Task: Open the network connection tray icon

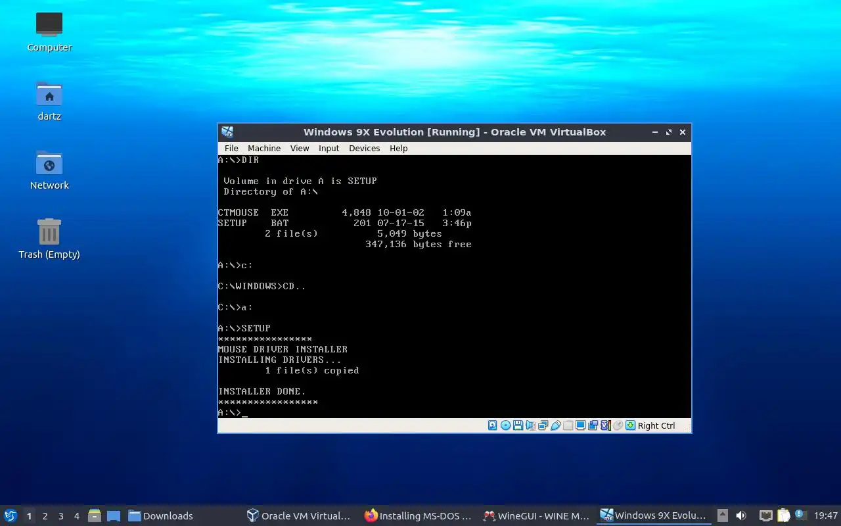Action: (x=766, y=515)
